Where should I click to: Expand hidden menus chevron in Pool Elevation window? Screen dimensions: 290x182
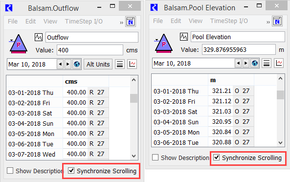point(268,22)
